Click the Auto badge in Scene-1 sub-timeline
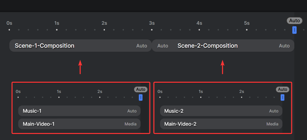The image size is (307, 140). [141, 89]
